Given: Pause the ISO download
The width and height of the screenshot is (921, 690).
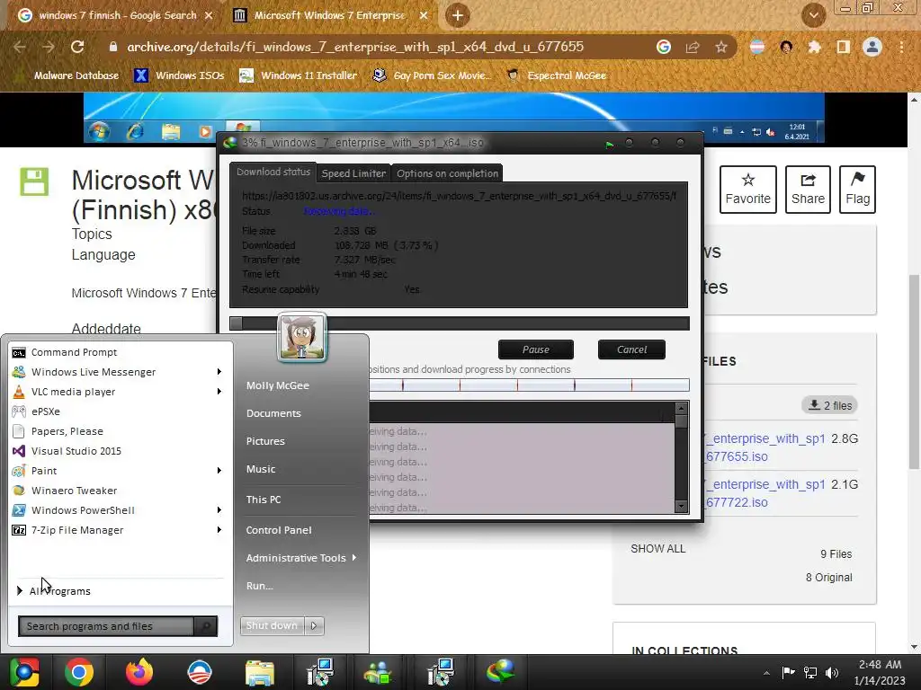Looking at the screenshot, I should (536, 349).
